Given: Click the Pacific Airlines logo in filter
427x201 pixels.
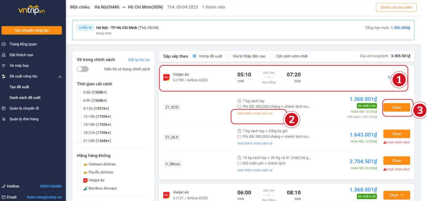Looking at the screenshot, I should [85, 172].
